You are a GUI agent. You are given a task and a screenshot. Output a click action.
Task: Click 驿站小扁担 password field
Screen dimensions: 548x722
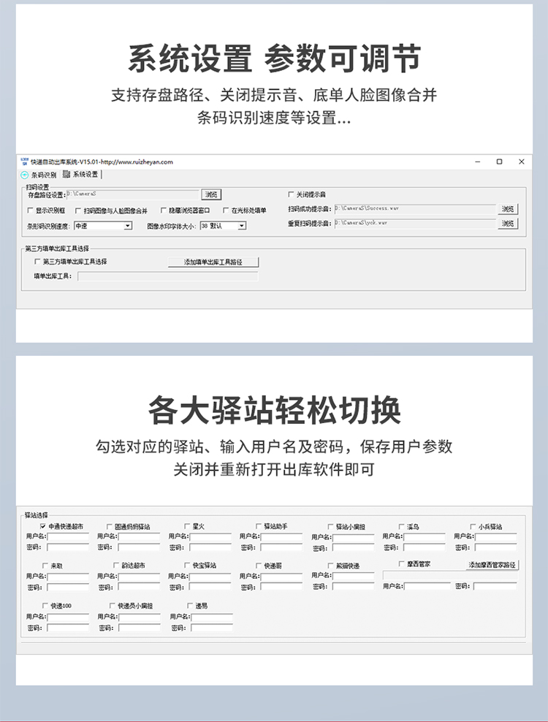(x=353, y=547)
